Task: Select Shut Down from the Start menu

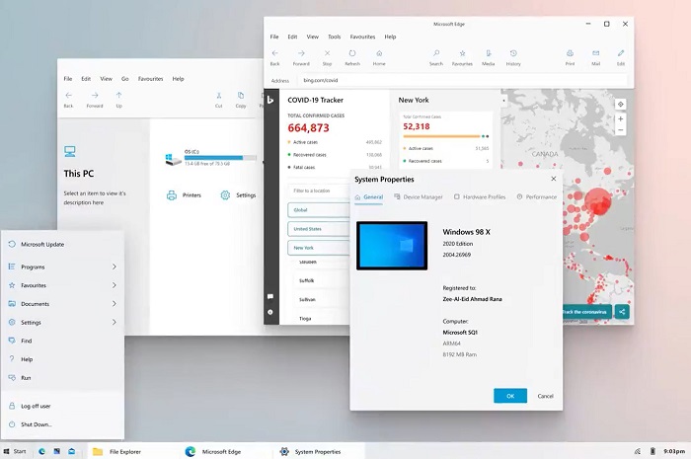Action: 37,424
